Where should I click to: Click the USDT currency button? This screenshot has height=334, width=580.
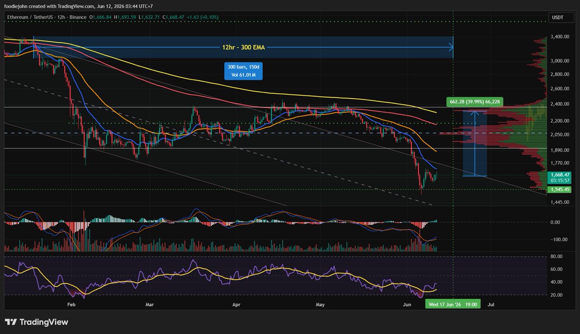[561, 17]
